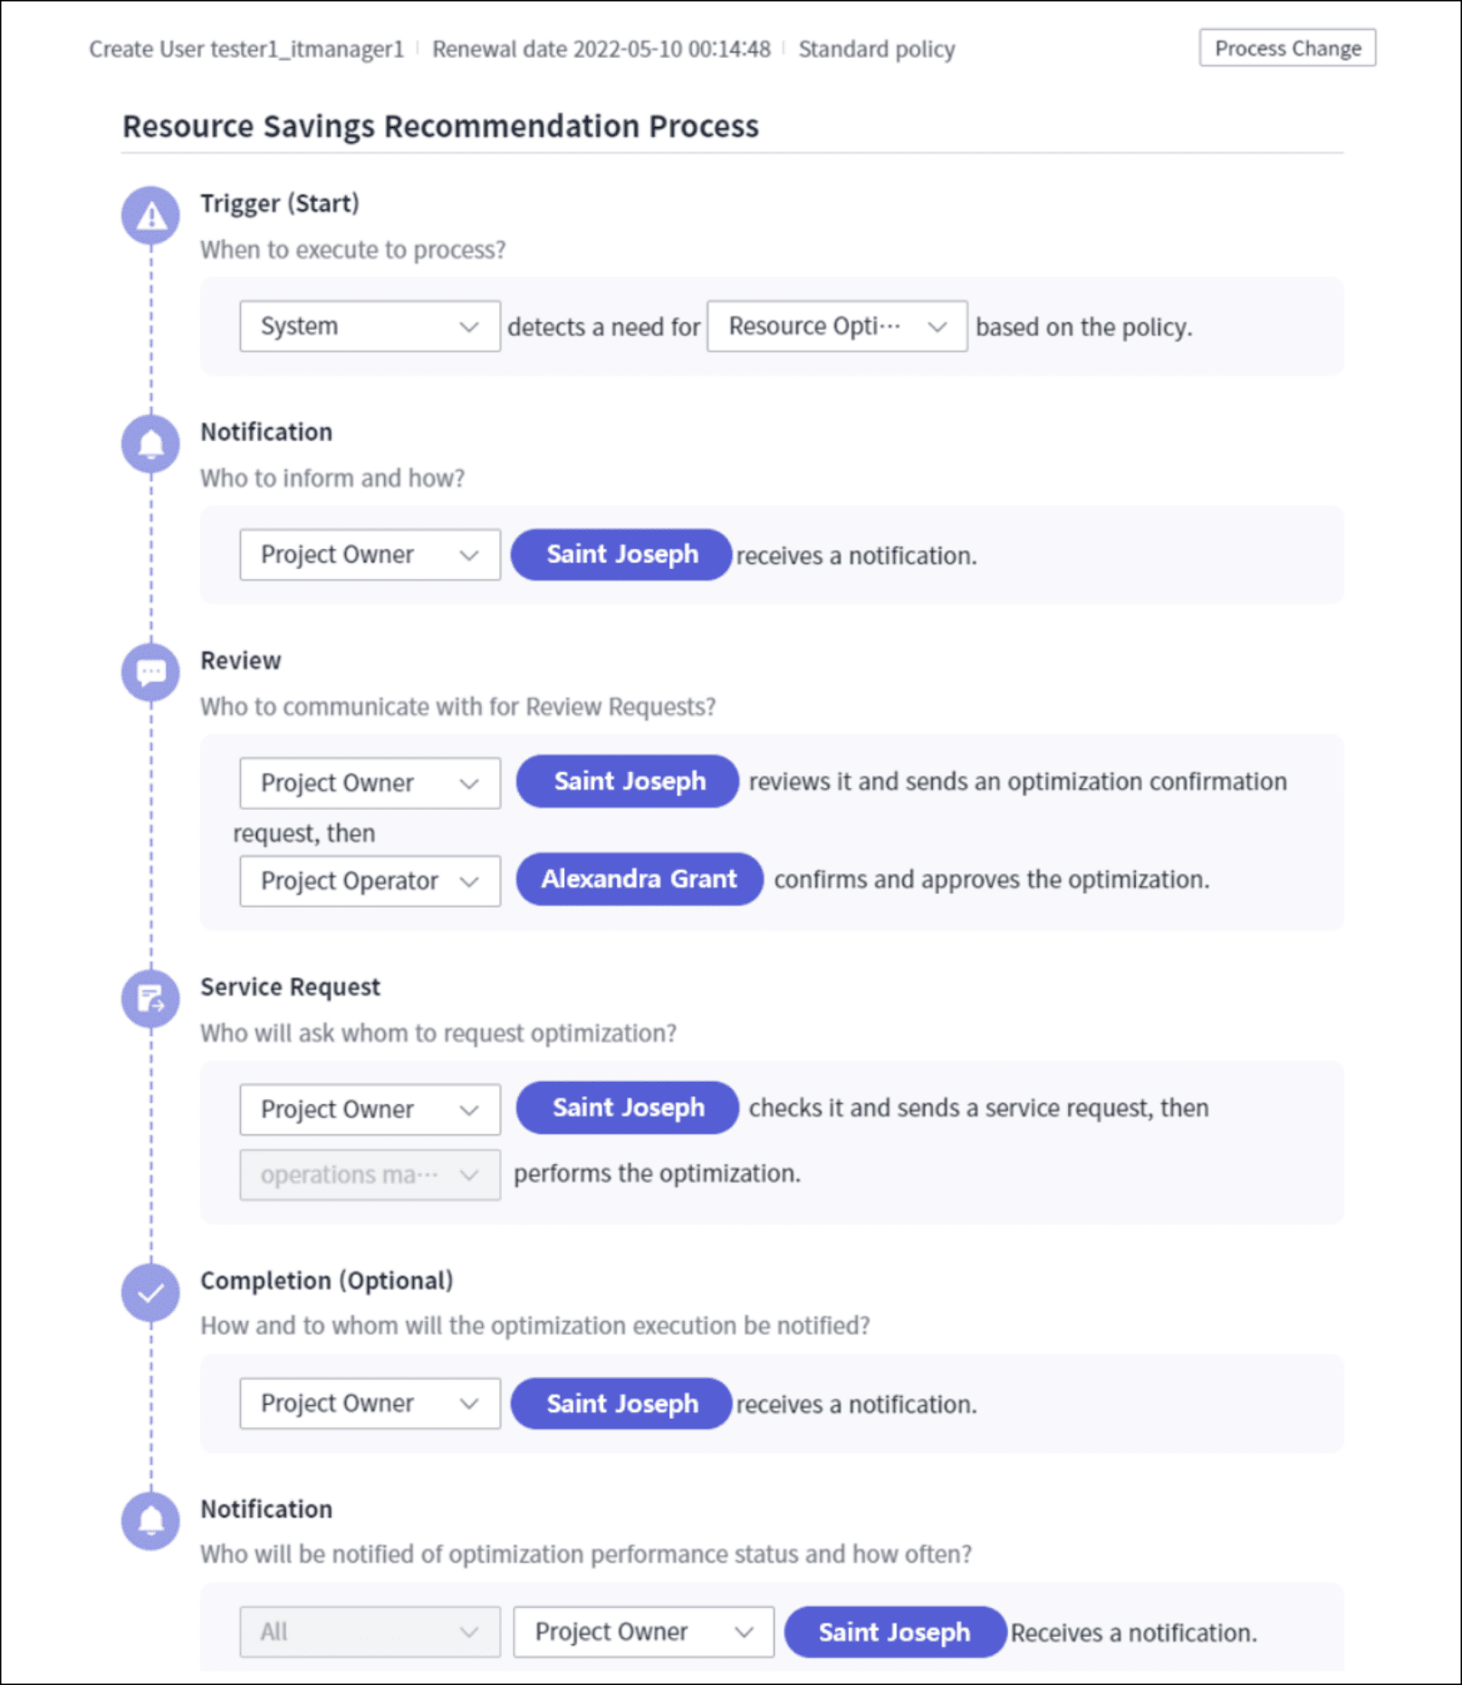The height and width of the screenshot is (1685, 1462).
Task: Click Saint Joseph tag in Review section
Action: pyautogui.click(x=628, y=781)
